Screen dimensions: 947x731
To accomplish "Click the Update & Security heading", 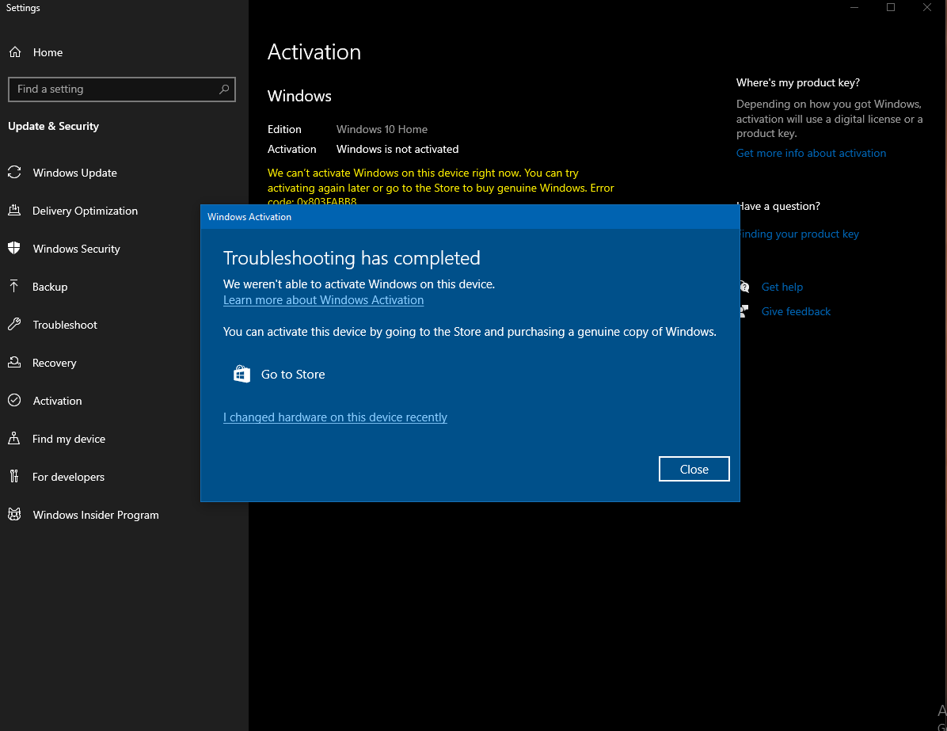I will (x=53, y=126).
